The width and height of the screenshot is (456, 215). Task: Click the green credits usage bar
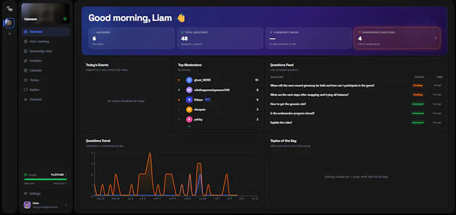(46, 179)
